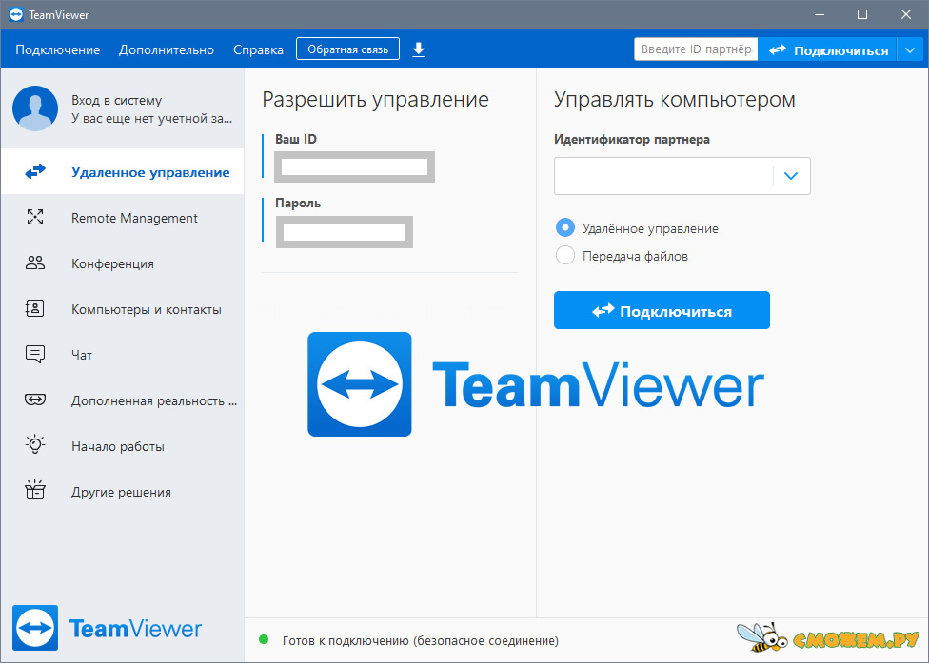The width and height of the screenshot is (929, 663).
Task: Click the top toolbar Подключиться button
Action: click(x=828, y=50)
